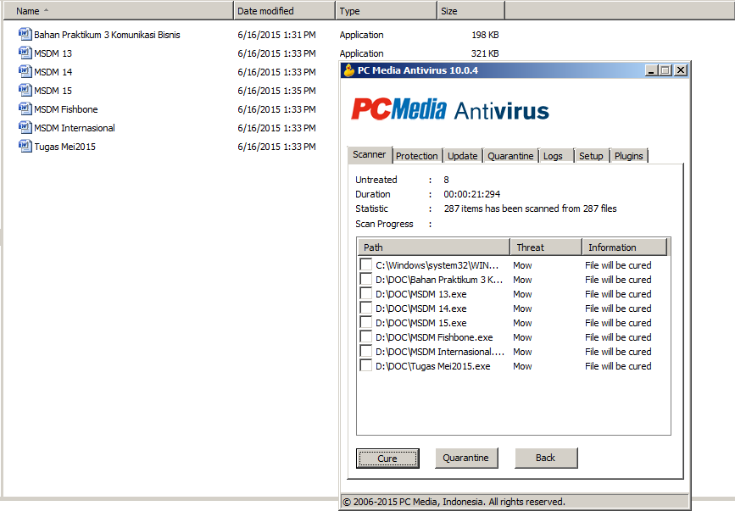
Task: Click path C:\Windows\system32\WIN... in threat list
Action: [x=437, y=264]
